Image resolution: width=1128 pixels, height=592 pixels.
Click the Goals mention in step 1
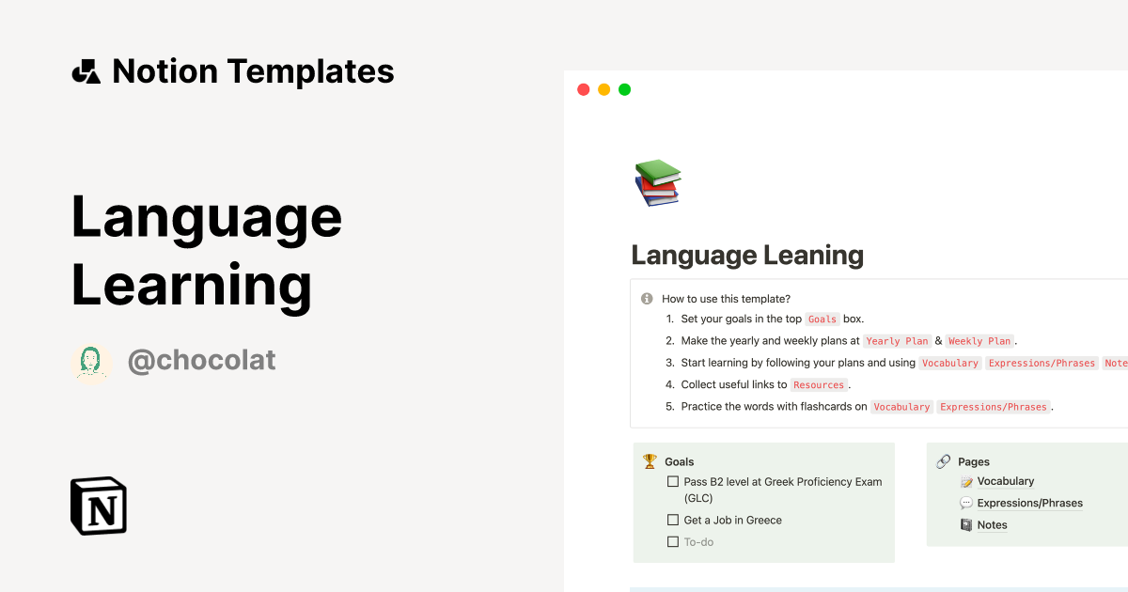tap(822, 319)
